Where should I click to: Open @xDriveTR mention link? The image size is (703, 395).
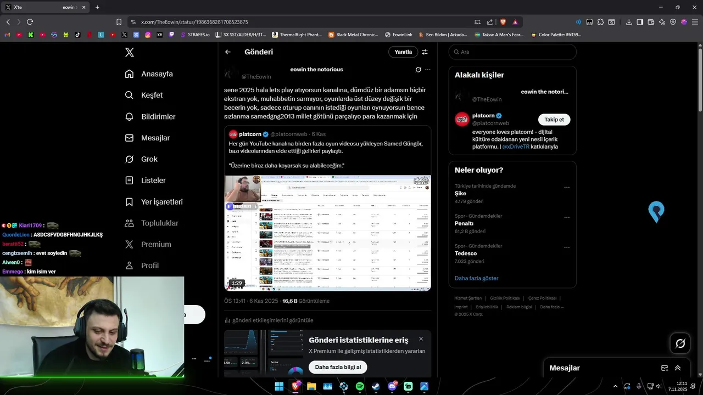coord(516,147)
